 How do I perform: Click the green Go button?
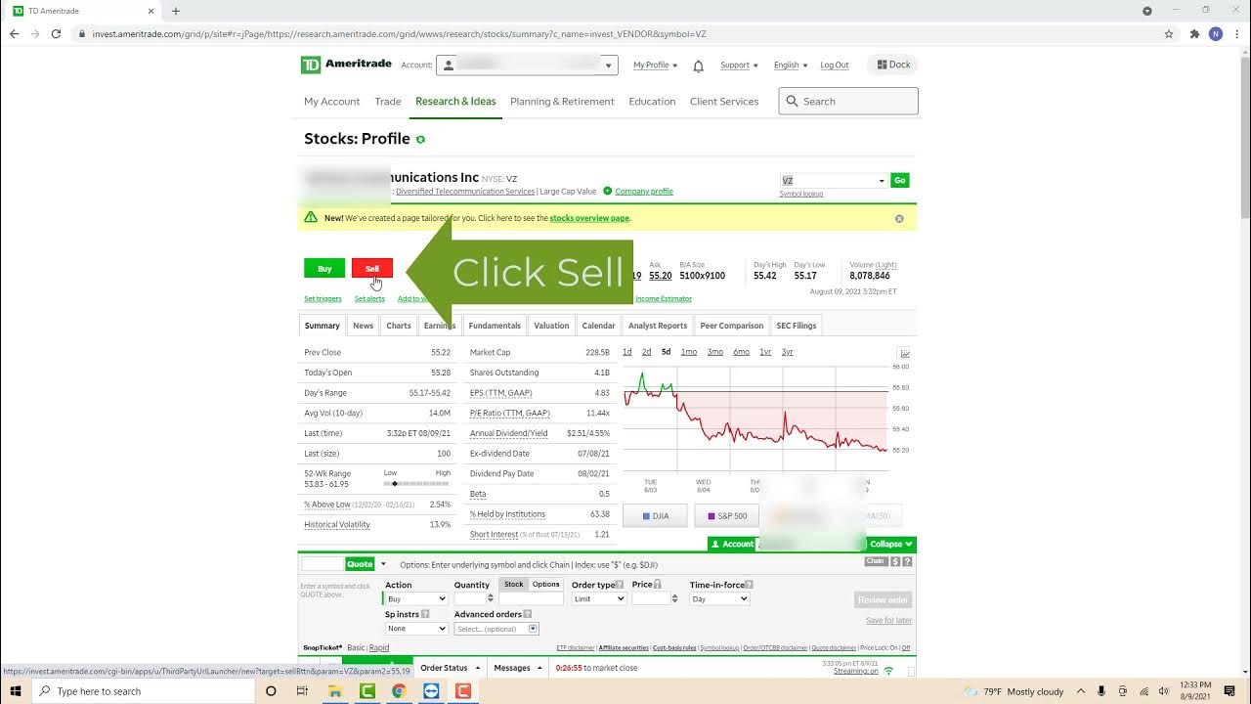click(x=900, y=180)
